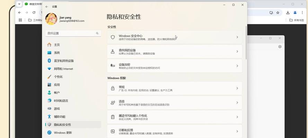Select Windows 更新 in sidebar
This screenshot has width=308, height=138.
click(x=73, y=132)
